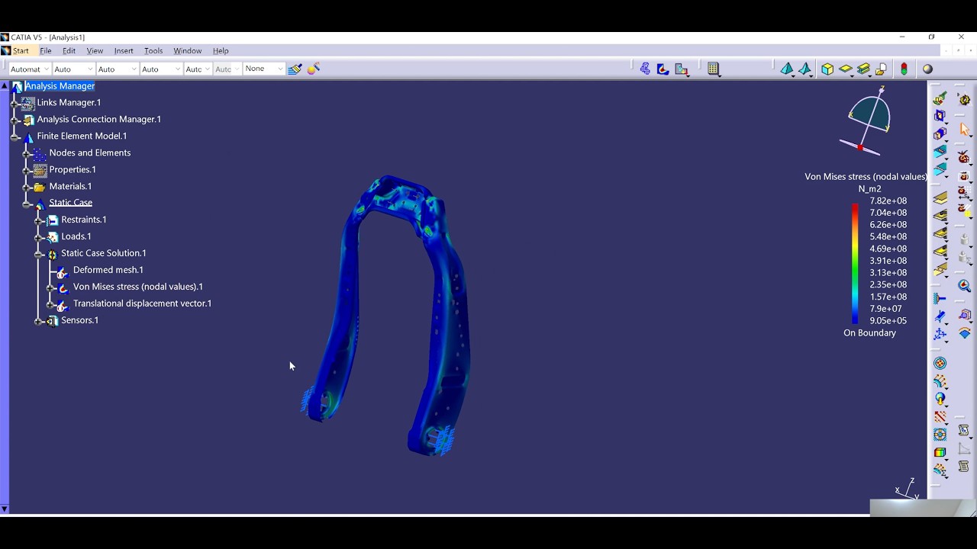Open the Start menu
Screen dimensions: 977x549
pos(21,51)
